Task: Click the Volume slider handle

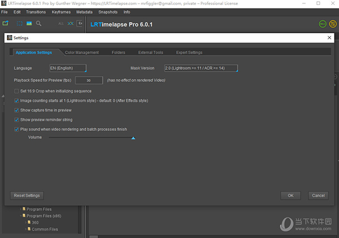Action: [x=133, y=138]
